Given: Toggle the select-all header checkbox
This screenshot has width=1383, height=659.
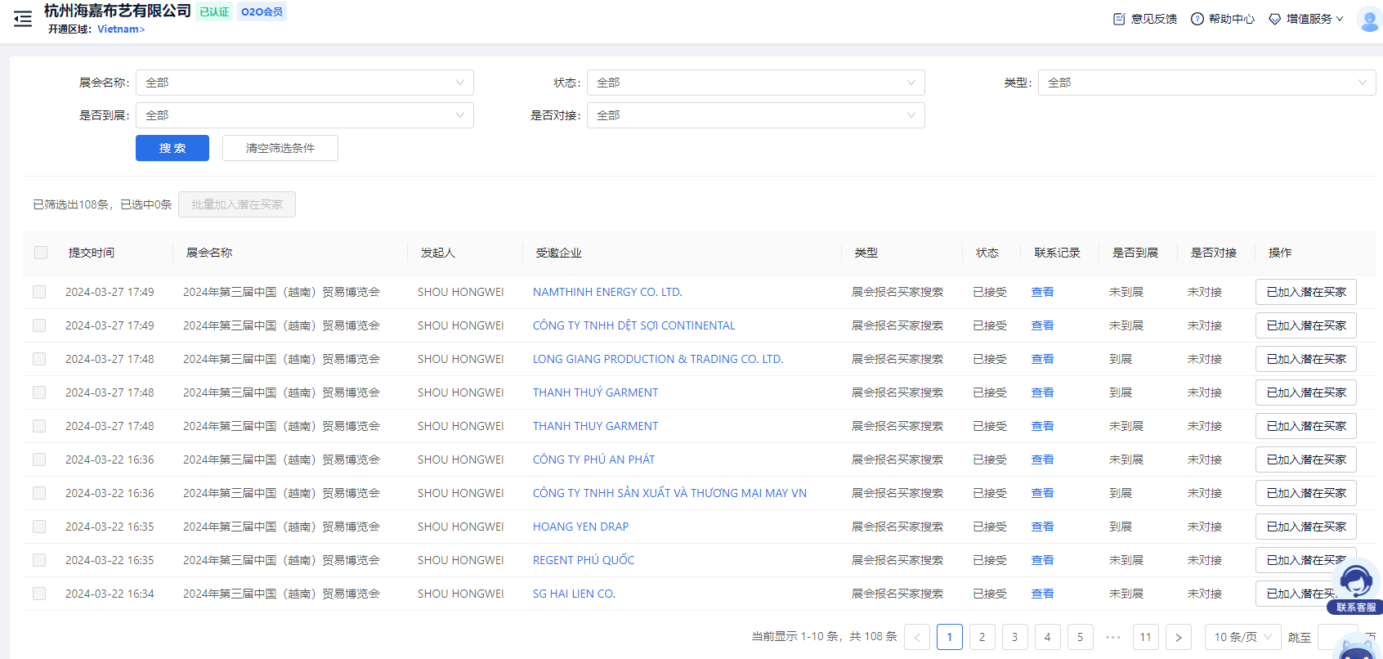Looking at the screenshot, I should pyautogui.click(x=41, y=253).
